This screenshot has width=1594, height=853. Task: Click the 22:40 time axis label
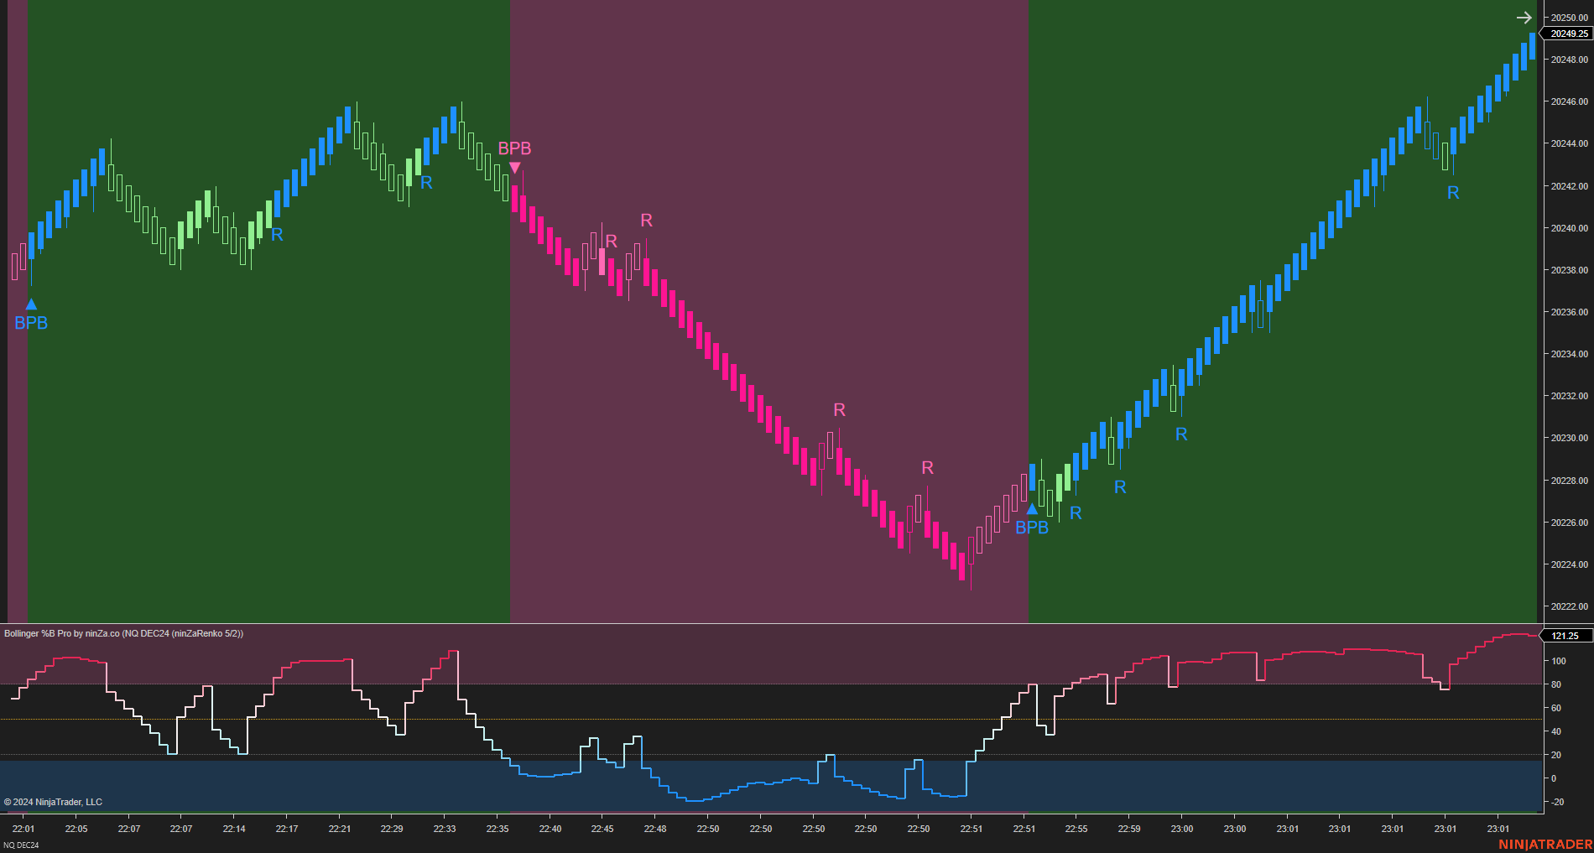pyautogui.click(x=550, y=829)
